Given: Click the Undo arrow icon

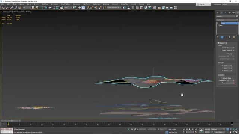Looking at the screenshot, I should [3, 8].
